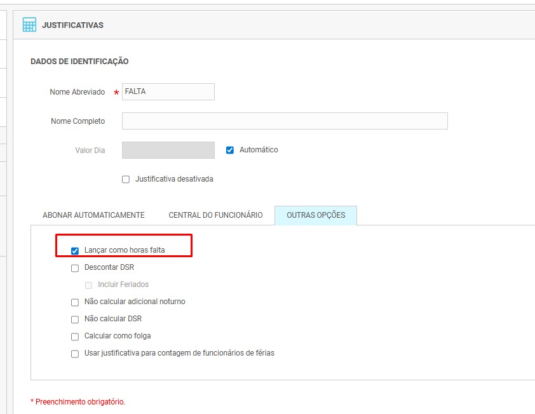The height and width of the screenshot is (414, 535).
Task: Check the Não calcular DSR option
Action: click(x=75, y=319)
